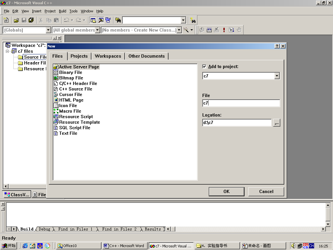The width and height of the screenshot is (333, 250).
Task: Collapse the c7 files tree node
Action: point(7,51)
